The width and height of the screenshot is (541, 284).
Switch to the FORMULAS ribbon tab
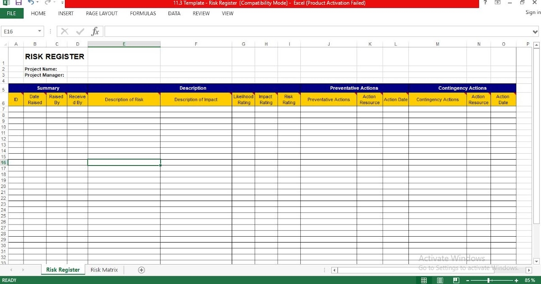tap(143, 14)
